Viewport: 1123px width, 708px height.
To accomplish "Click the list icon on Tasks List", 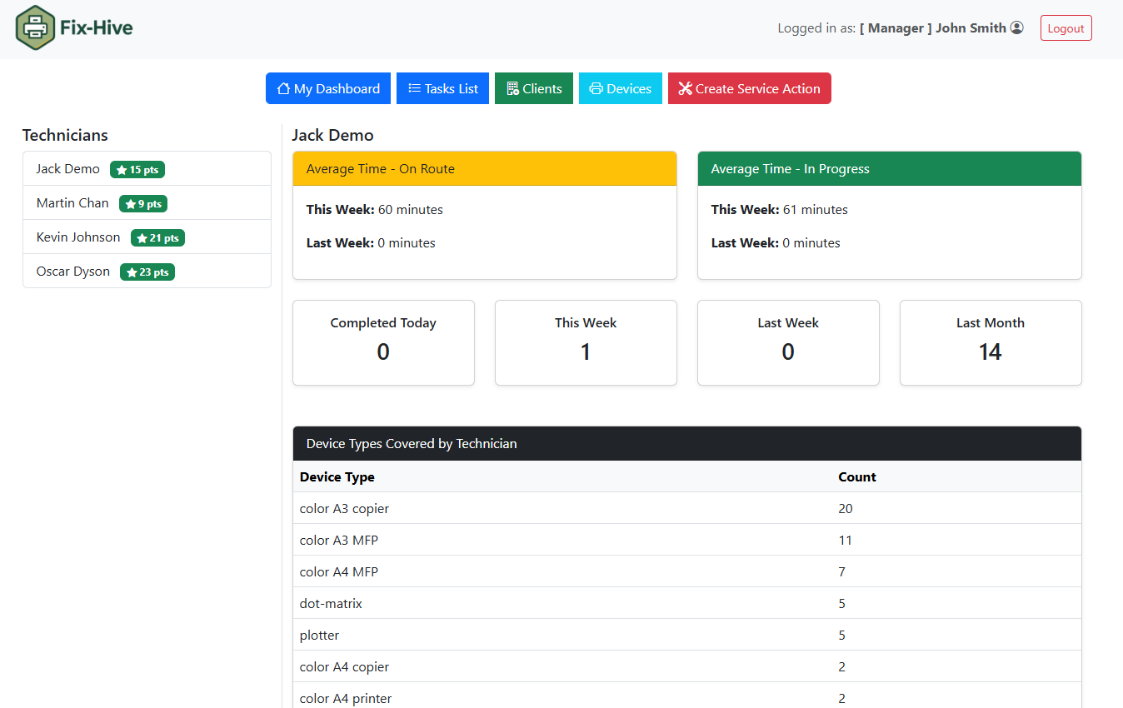I will pyautogui.click(x=414, y=88).
